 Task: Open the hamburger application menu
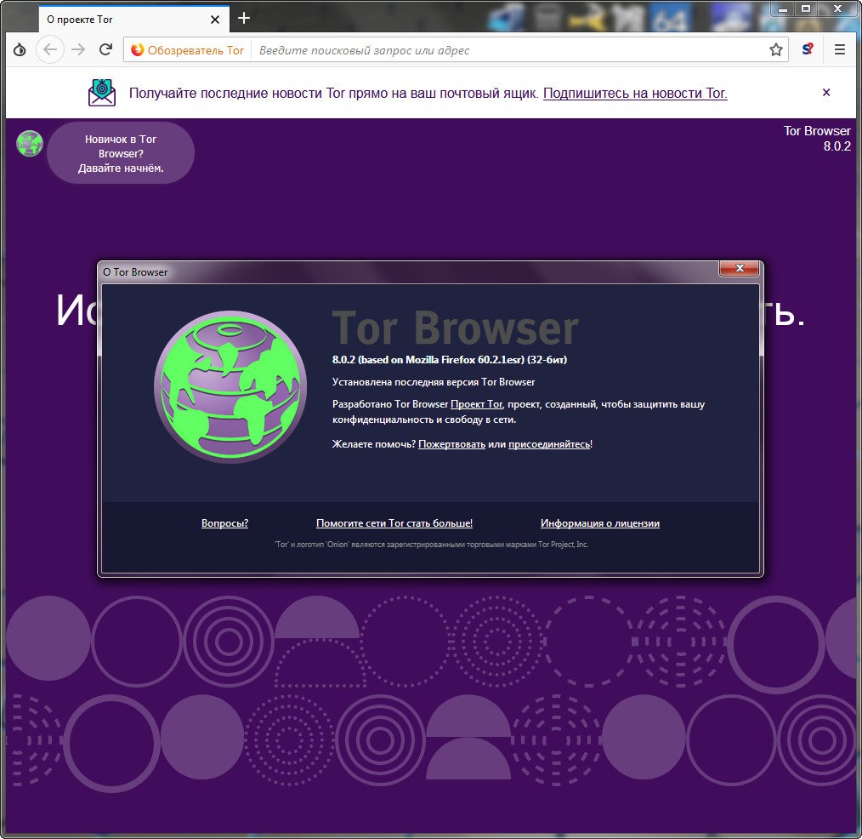click(839, 50)
